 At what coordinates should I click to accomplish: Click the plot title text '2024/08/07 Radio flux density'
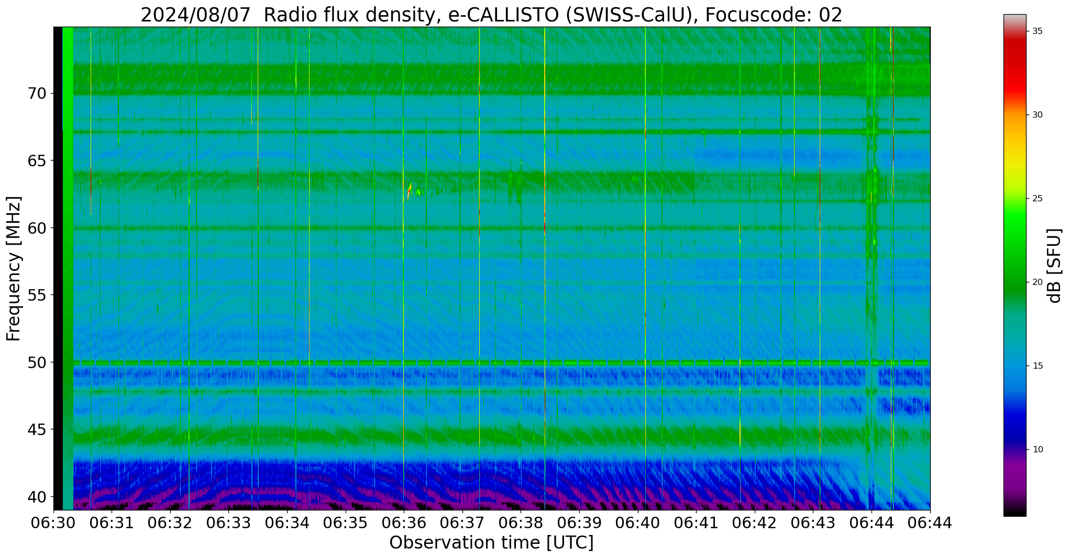290,15
